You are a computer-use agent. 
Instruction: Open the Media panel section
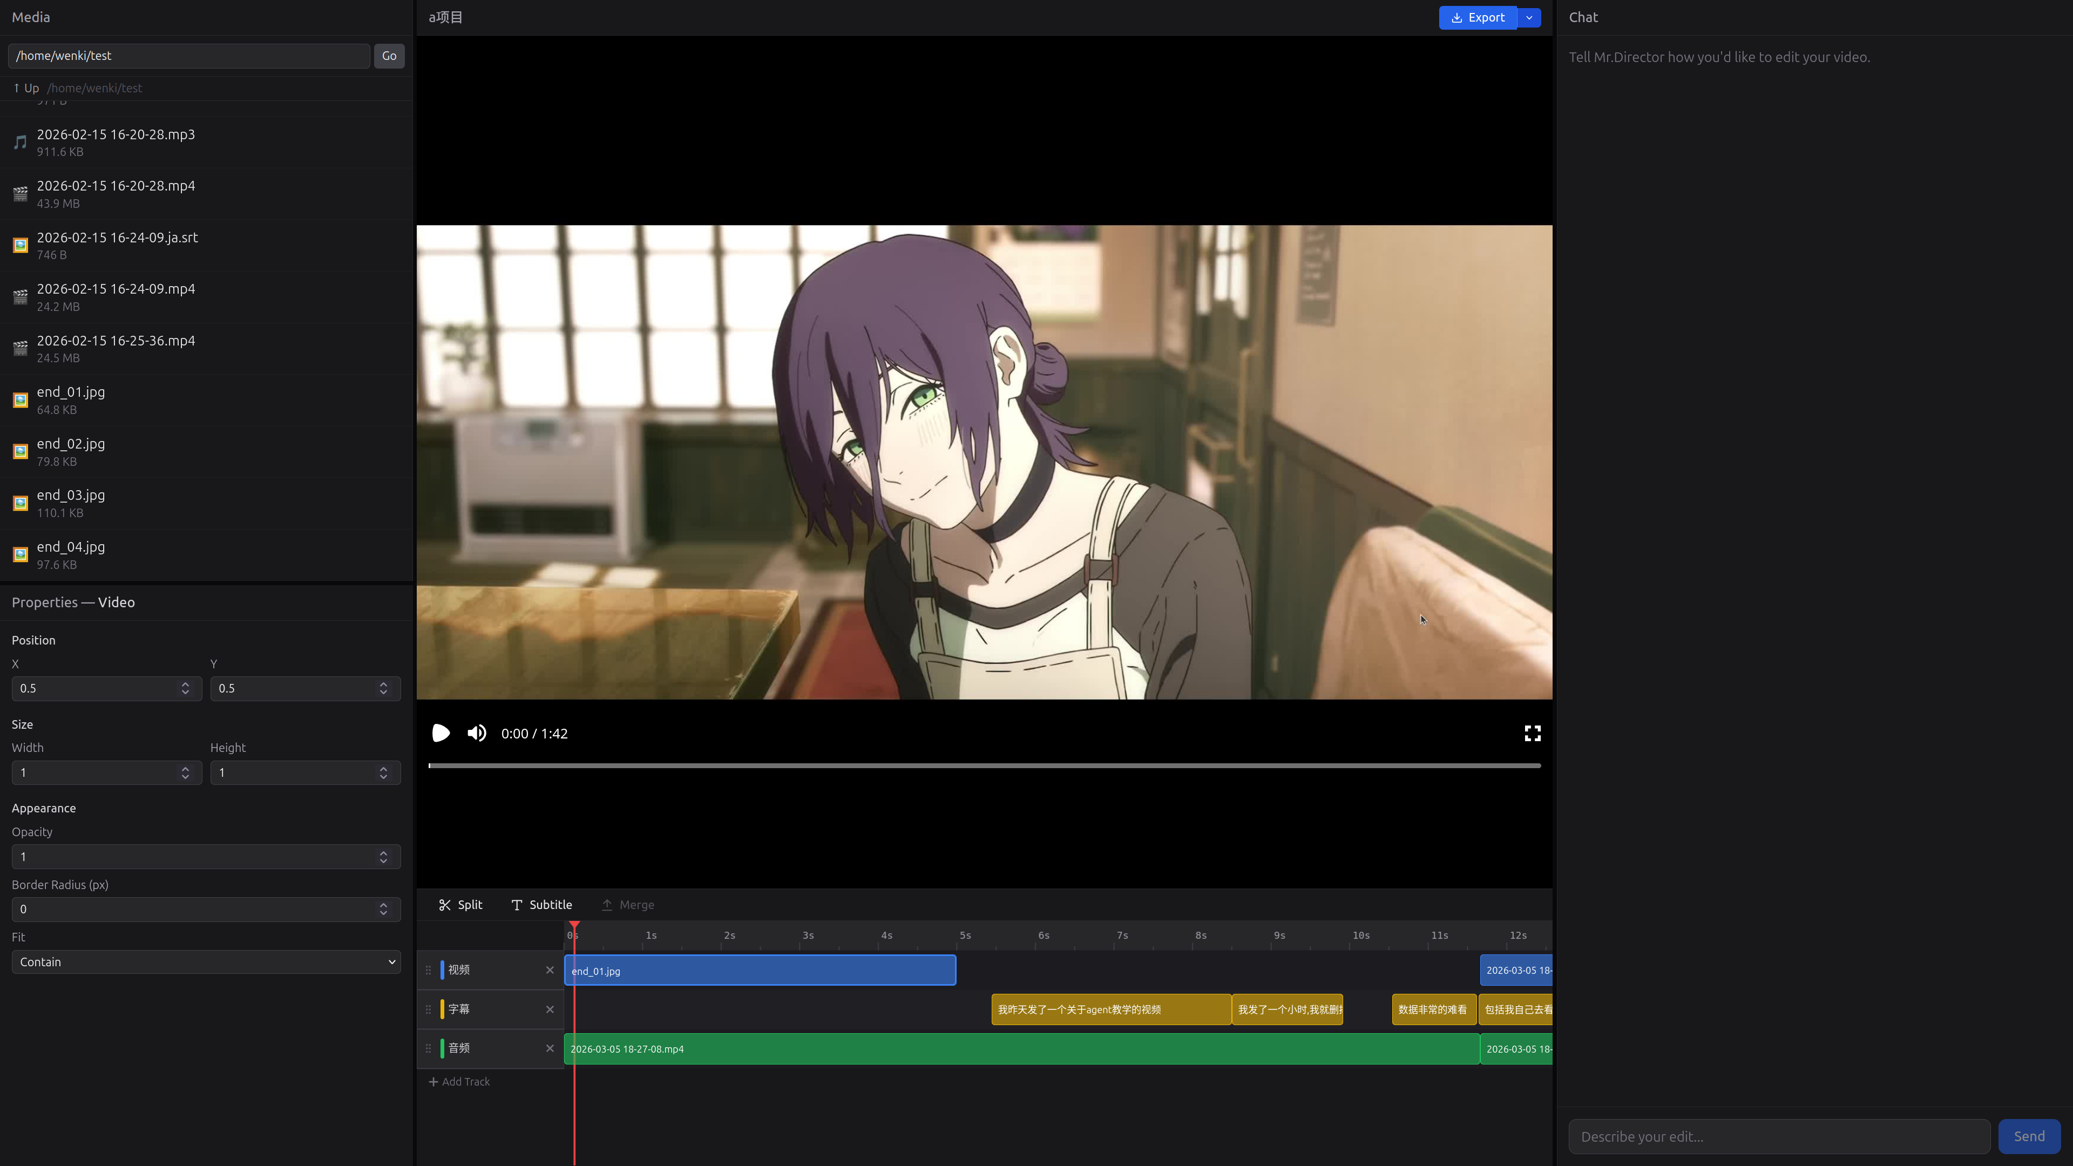point(31,17)
